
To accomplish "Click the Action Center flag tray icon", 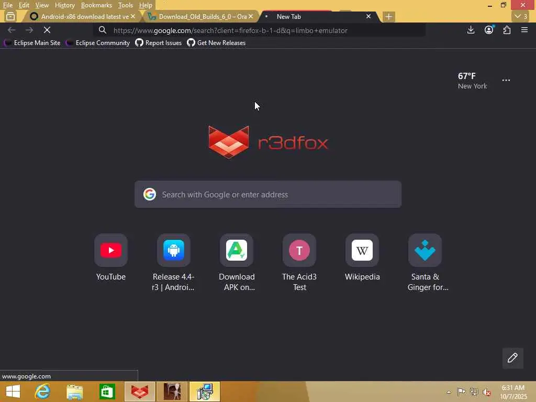I will click(461, 392).
